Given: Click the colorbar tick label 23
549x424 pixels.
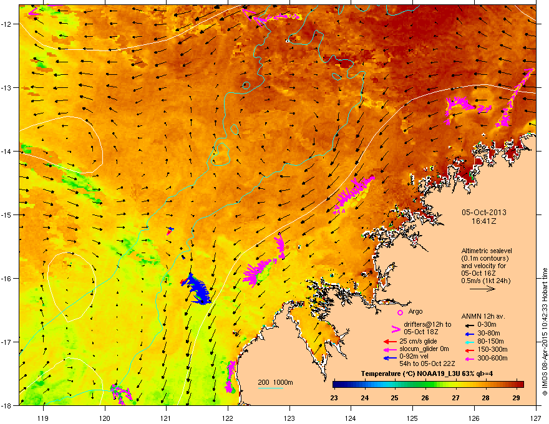Looking at the screenshot, I should [334, 398].
